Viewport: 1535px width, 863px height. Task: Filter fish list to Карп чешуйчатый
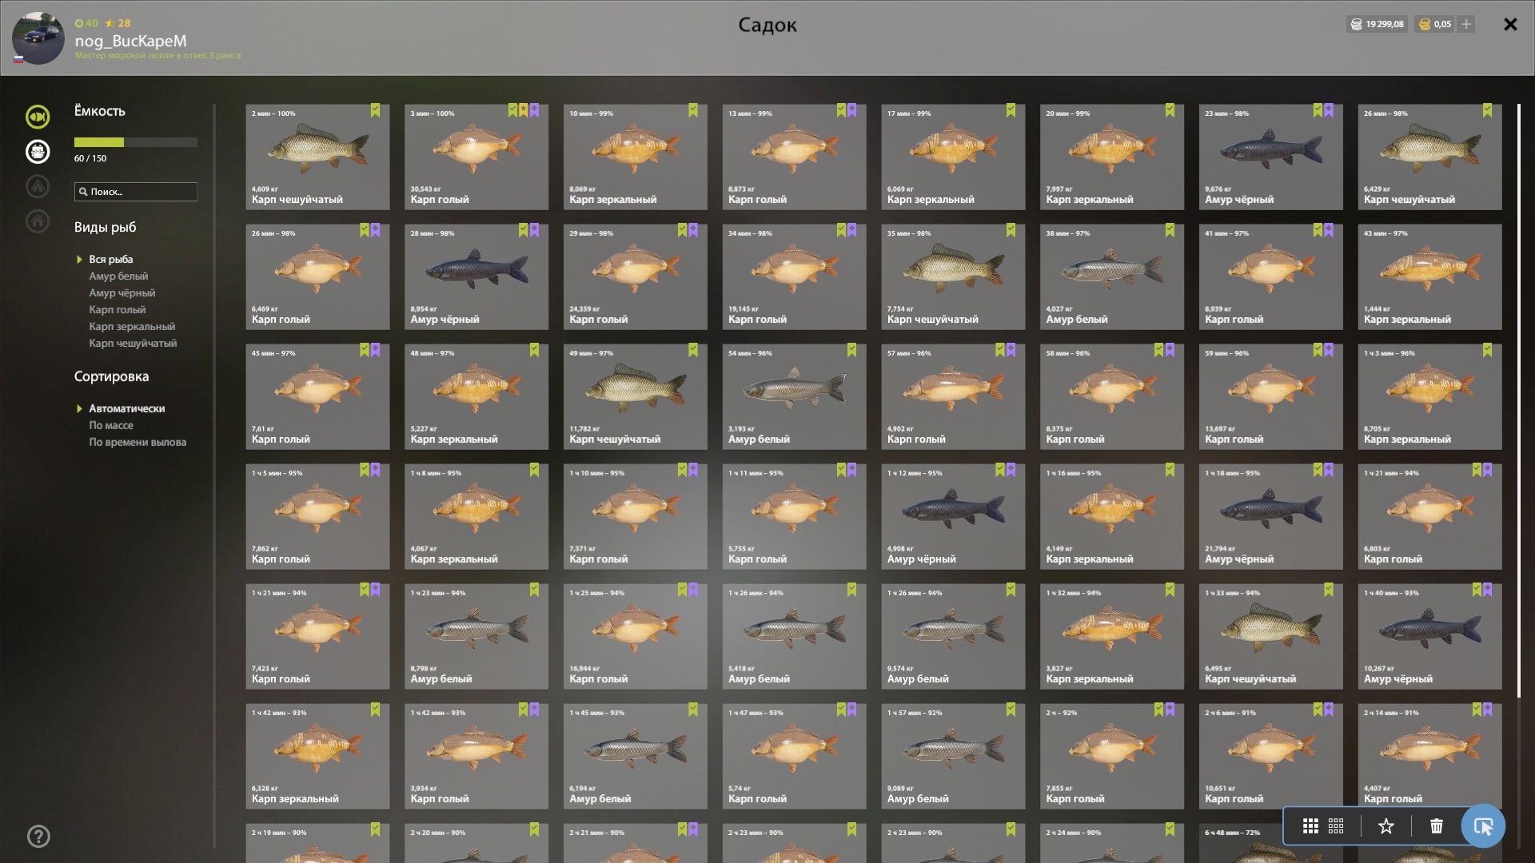point(133,343)
